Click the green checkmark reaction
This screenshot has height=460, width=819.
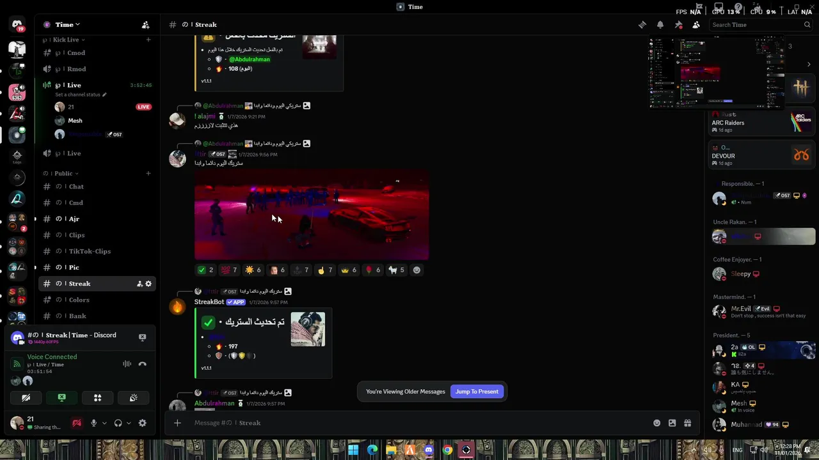point(205,270)
